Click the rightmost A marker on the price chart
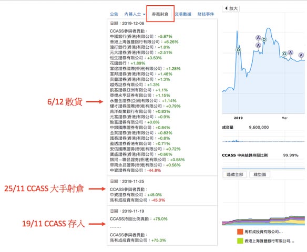This screenshot has height=252, width=307. [301, 55]
